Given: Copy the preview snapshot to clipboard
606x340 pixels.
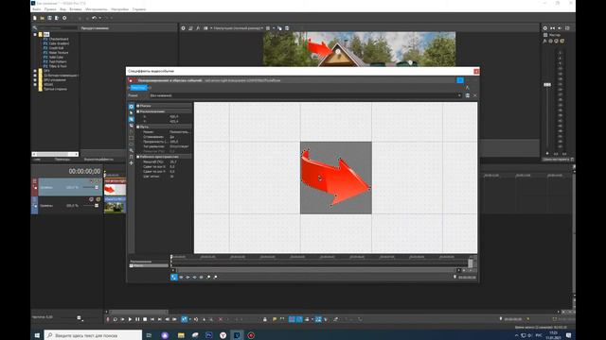Looking at the screenshot, I should click(x=280, y=28).
